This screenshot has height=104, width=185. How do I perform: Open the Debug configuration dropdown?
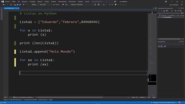[35, 5]
